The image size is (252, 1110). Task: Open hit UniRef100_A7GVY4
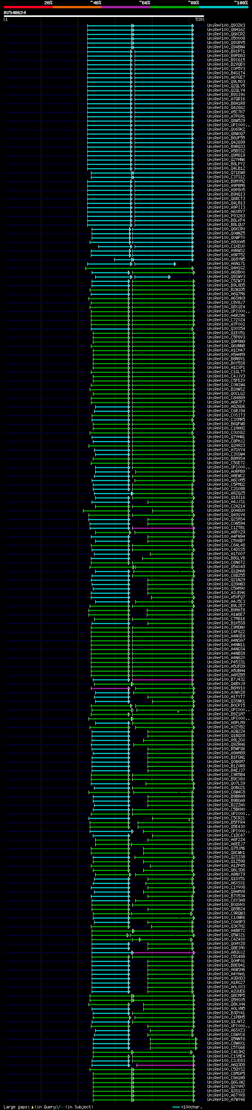pyautogui.click(x=226, y=450)
